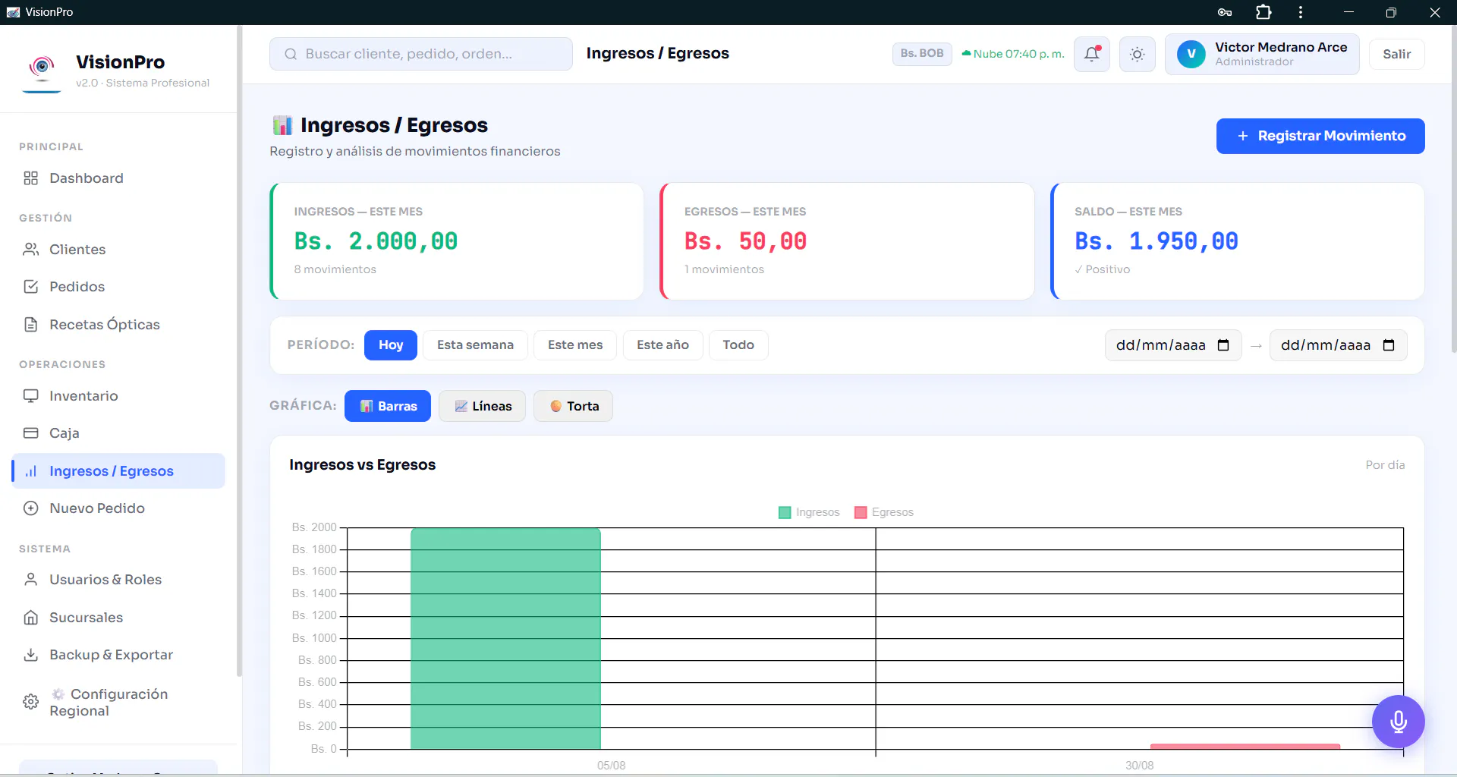Screen dimensions: 1457x777
Task: Switch chart to Líneas view
Action: pos(482,406)
